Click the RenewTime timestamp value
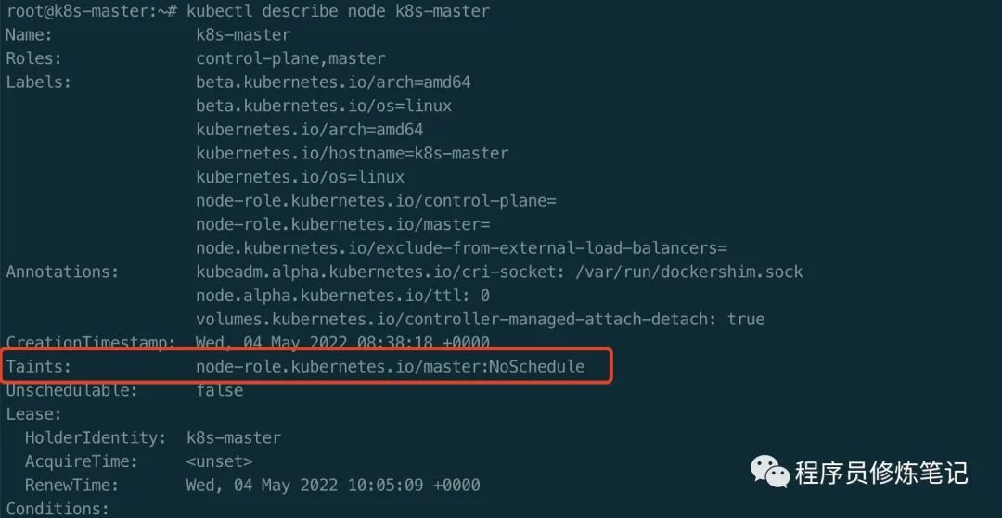Screen dimensions: 1002x518 [332, 485]
